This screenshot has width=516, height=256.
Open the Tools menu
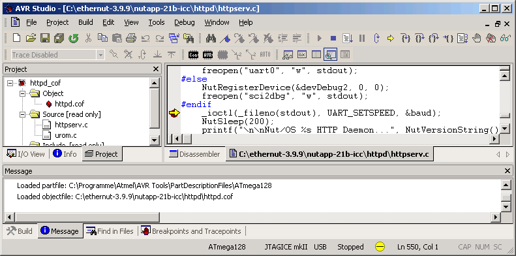(x=157, y=22)
